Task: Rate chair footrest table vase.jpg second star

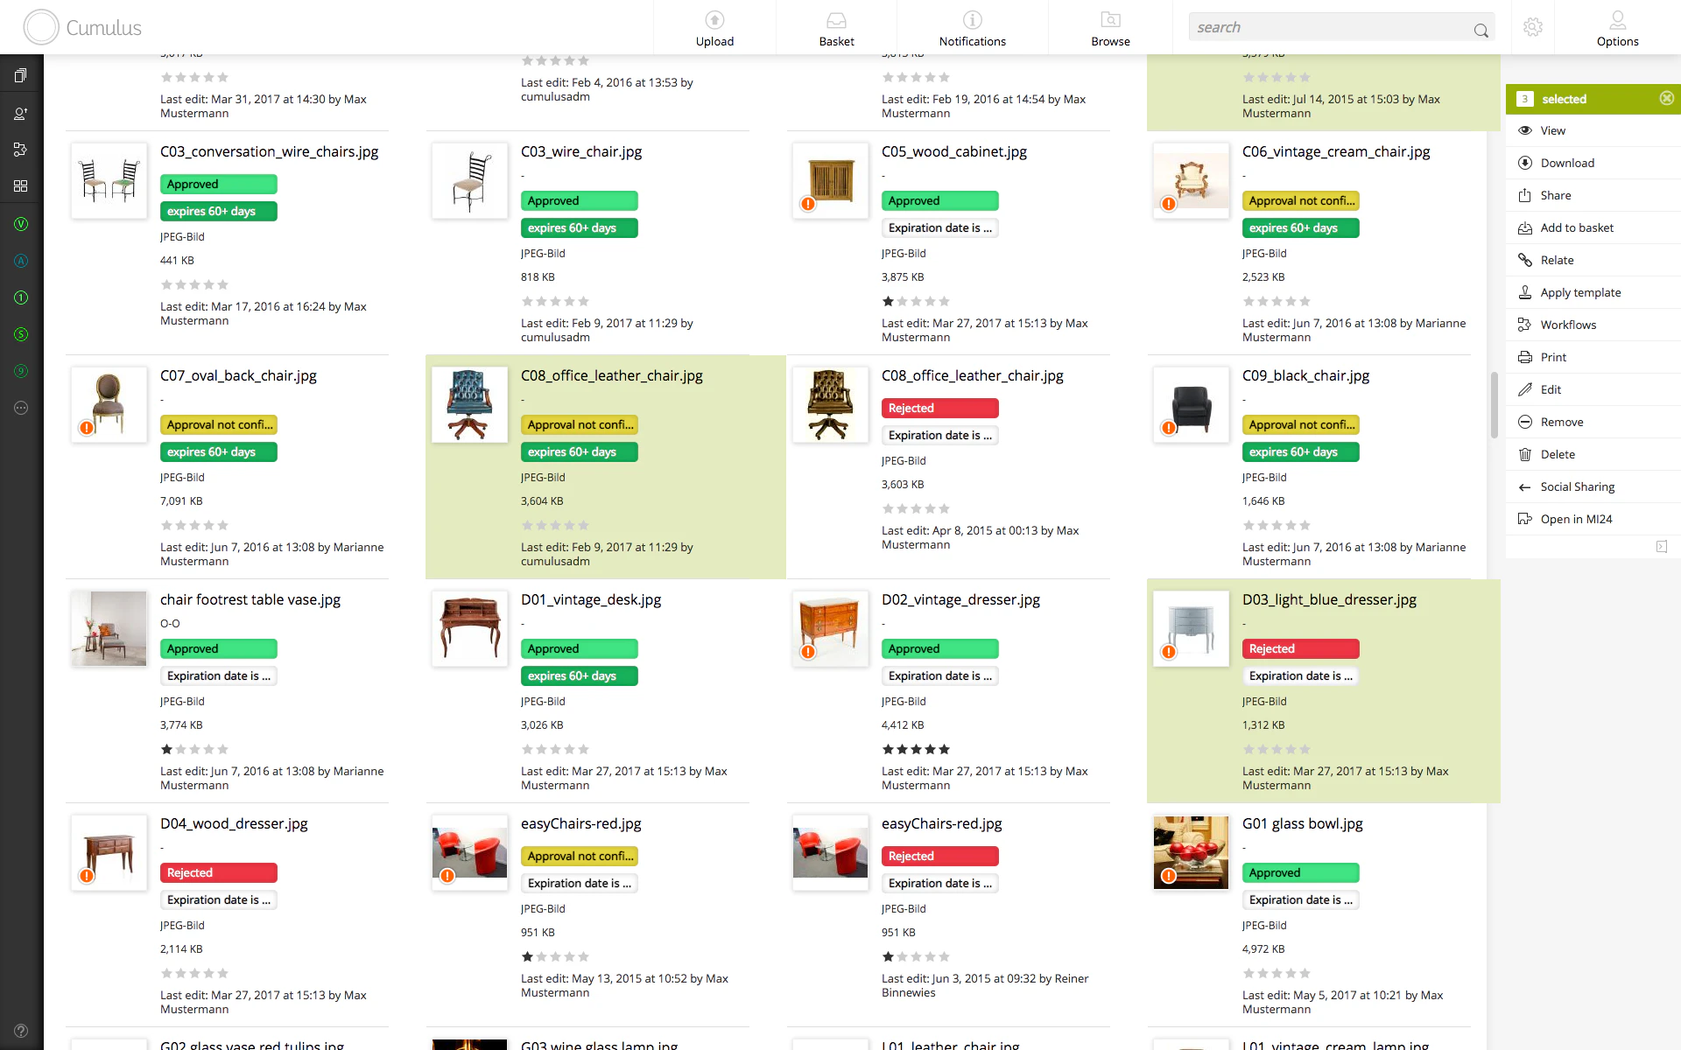Action: click(180, 749)
